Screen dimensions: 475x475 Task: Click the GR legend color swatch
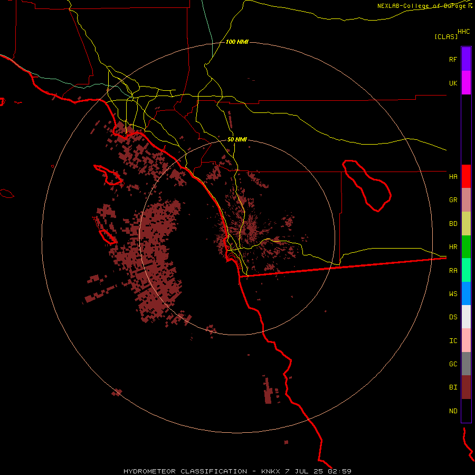click(466, 200)
